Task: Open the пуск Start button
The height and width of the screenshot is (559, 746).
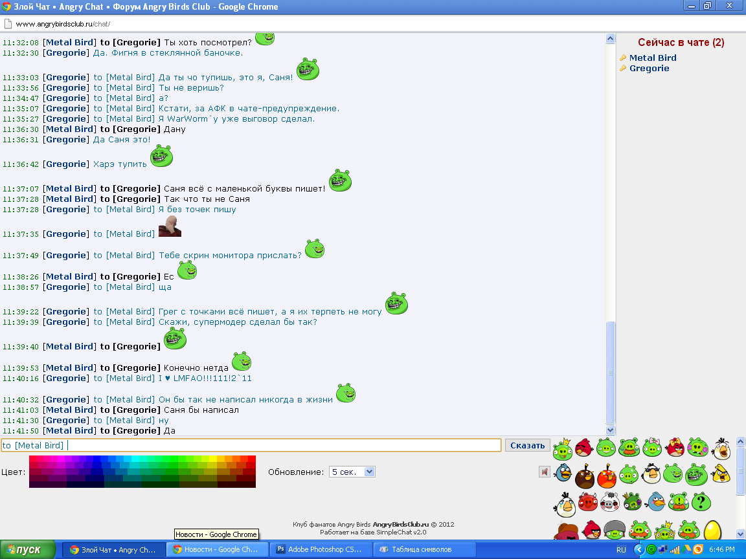Action: coord(28,549)
